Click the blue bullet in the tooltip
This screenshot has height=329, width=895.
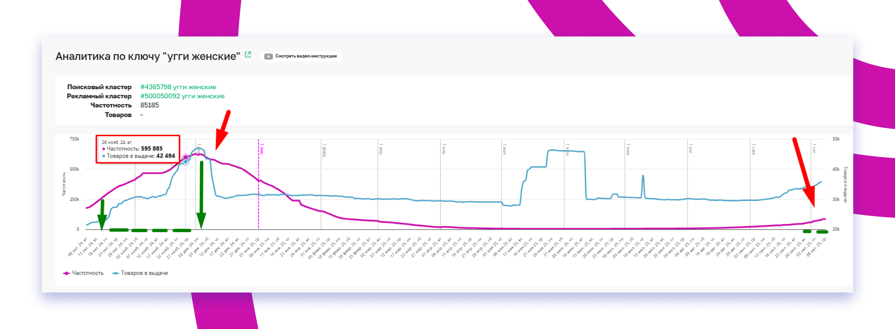tap(104, 156)
